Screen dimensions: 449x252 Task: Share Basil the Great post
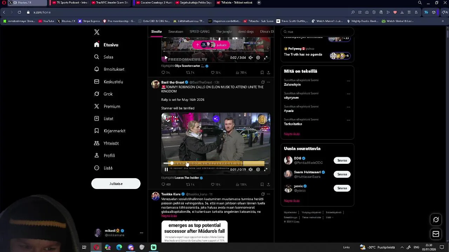268,184
